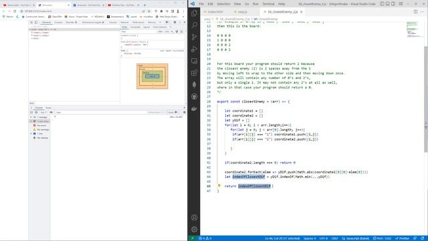Open the Run and Debug view
This screenshot has width=428, height=241.
coord(194,49)
